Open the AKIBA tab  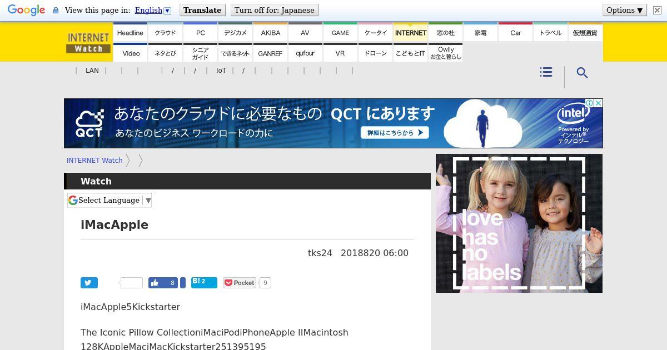(x=270, y=32)
